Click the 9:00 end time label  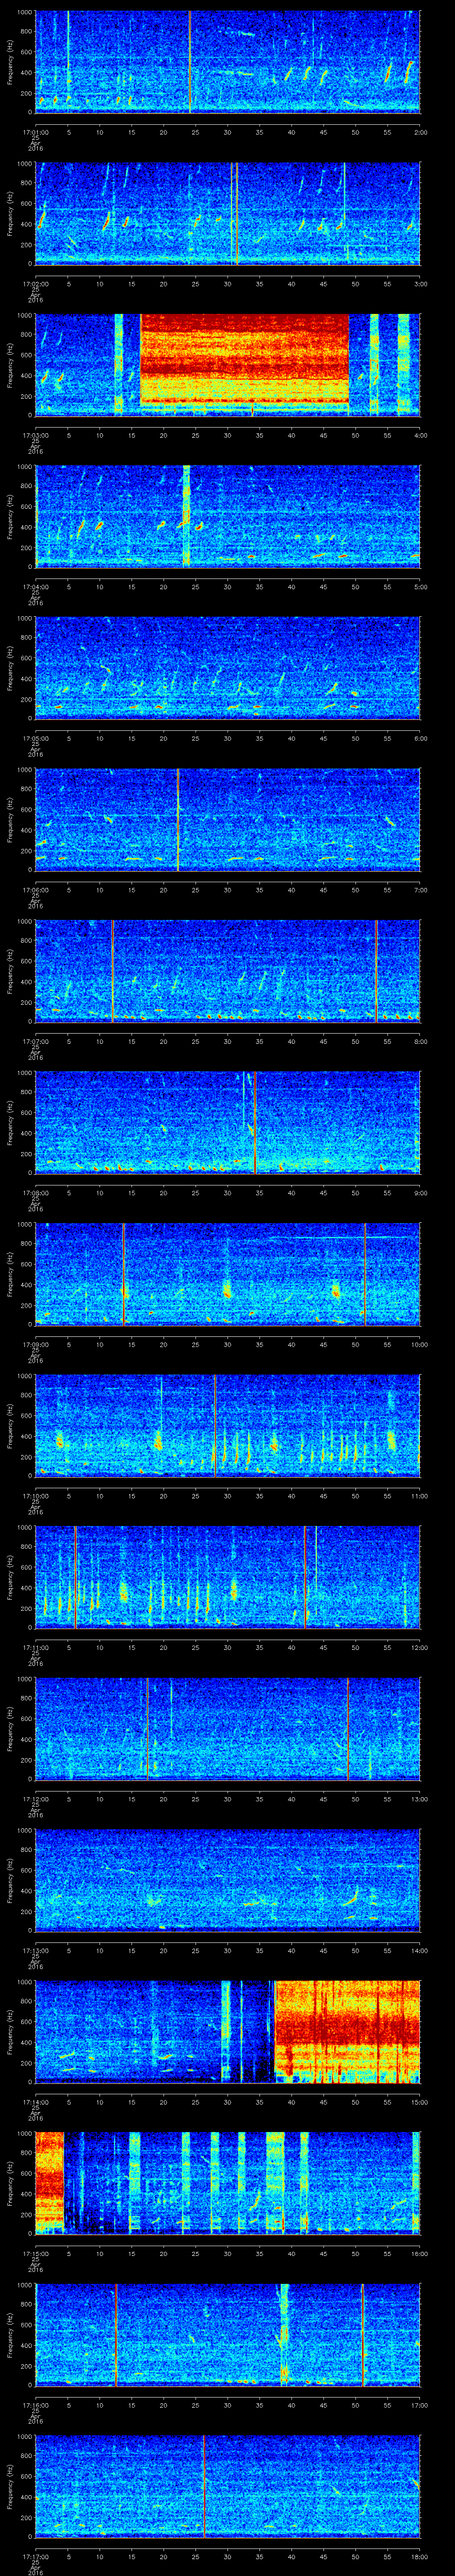point(420,1192)
